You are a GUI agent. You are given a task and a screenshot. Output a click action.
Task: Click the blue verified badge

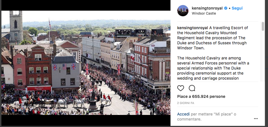226,8
